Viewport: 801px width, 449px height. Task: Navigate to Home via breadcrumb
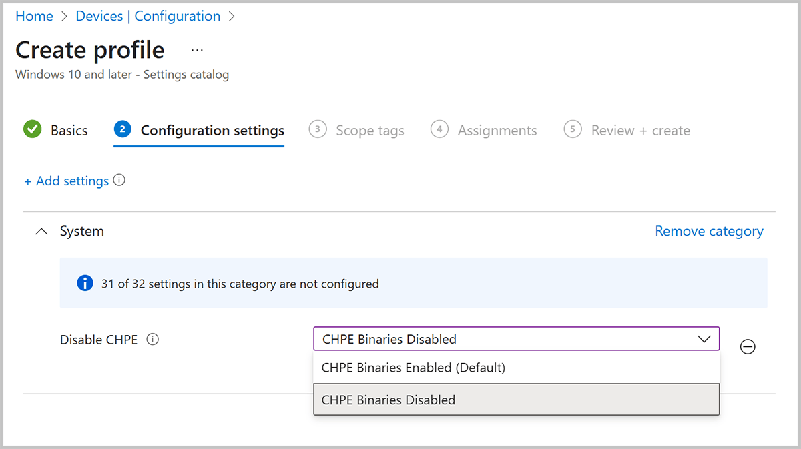[x=34, y=15]
